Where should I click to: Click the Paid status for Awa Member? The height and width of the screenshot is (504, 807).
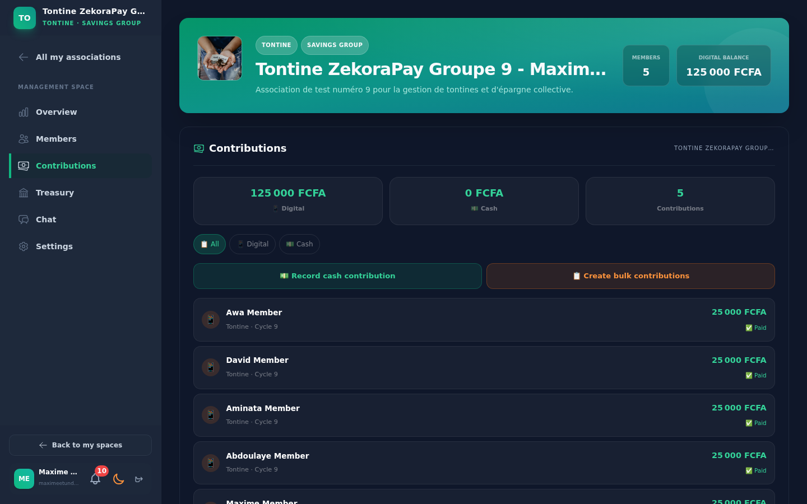[756, 328]
